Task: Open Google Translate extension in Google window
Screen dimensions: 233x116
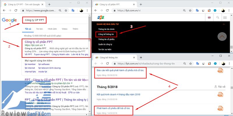Action: 73,10
